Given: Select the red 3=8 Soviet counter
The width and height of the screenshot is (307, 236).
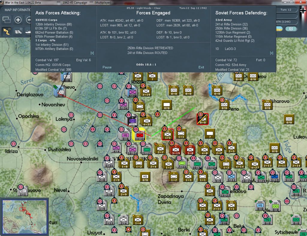Looking at the screenshot, I should [x=190, y=149].
